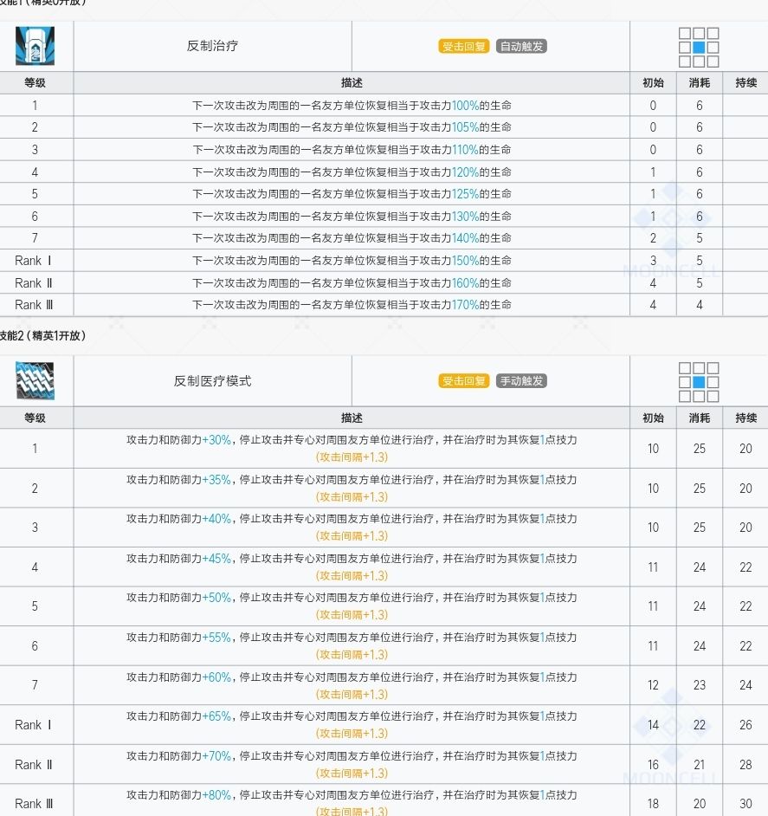The width and height of the screenshot is (768, 816).
Task: Click 等级 header in the 反制医疗模式 table
Action: pos(35,418)
